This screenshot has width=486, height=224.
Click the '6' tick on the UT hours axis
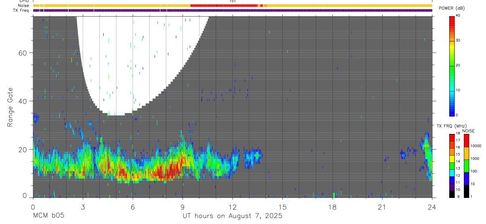click(x=133, y=207)
